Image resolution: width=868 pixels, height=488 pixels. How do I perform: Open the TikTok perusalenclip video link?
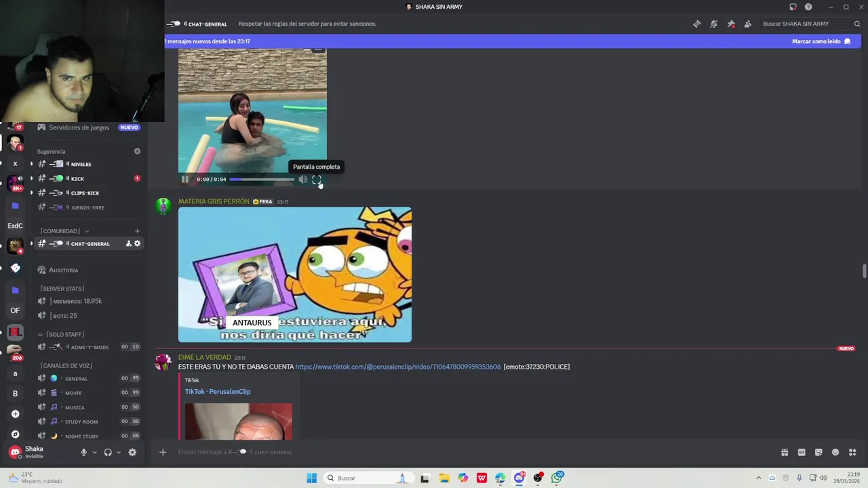[398, 367]
